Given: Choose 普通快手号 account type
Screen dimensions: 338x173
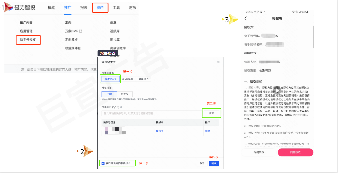Looking at the screenshot, I should [x=111, y=79].
